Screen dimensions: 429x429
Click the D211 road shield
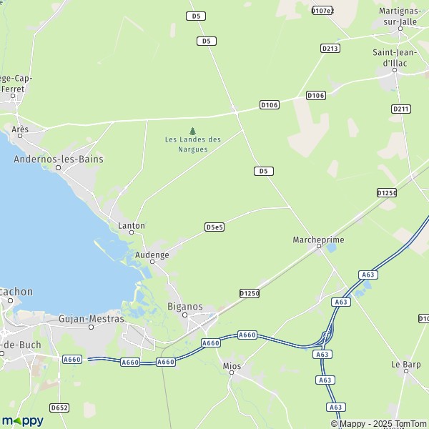(x=401, y=109)
